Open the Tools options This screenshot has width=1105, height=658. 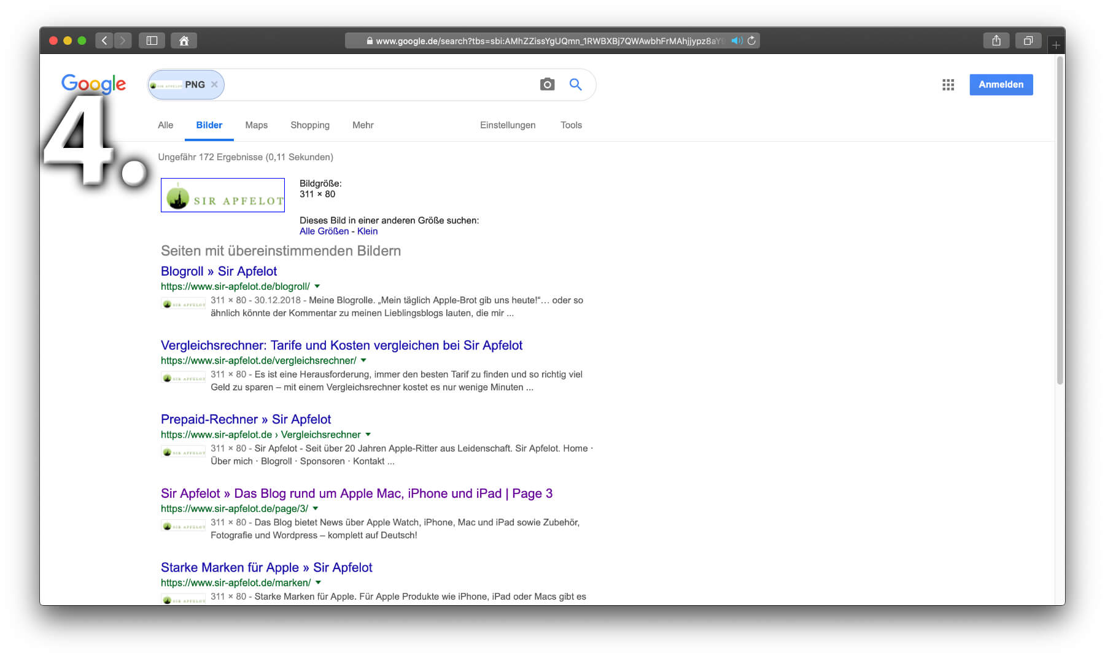click(571, 125)
